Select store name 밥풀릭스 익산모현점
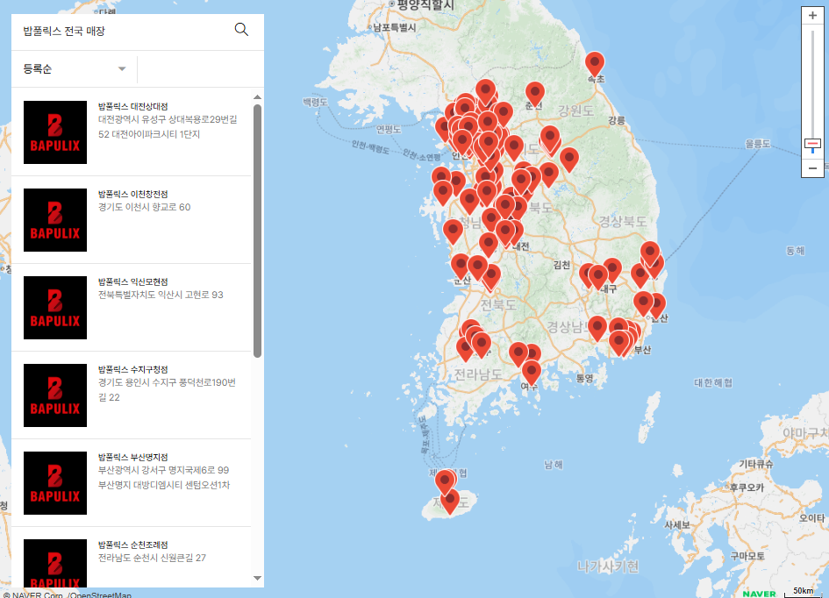The image size is (829, 598). [x=133, y=281]
